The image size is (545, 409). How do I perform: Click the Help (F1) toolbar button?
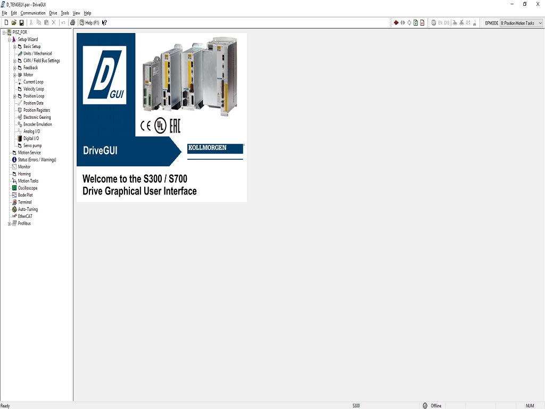click(x=89, y=22)
